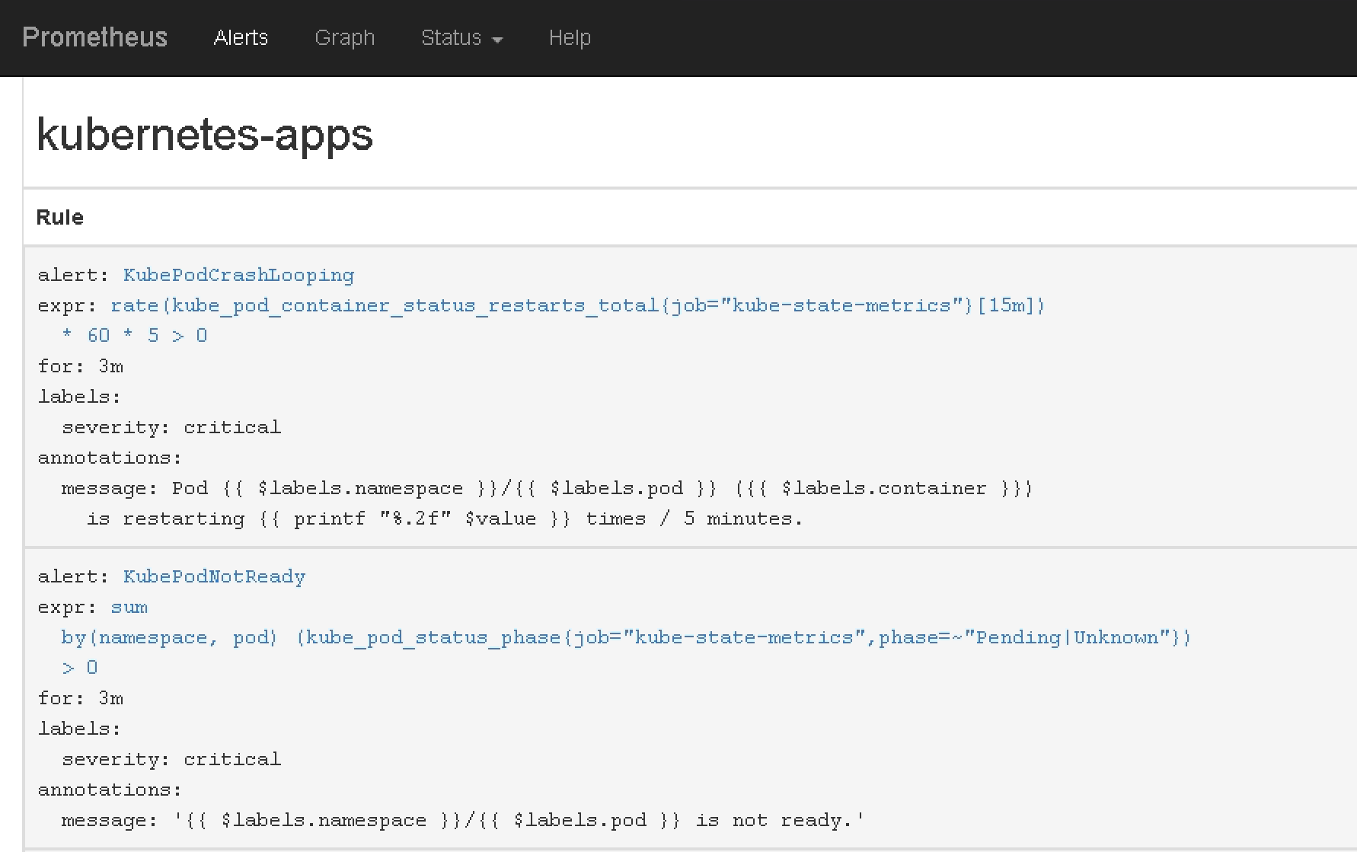Click severity critical label in KubePodCrashLooping rule
This screenshot has width=1357, height=852.
[171, 427]
